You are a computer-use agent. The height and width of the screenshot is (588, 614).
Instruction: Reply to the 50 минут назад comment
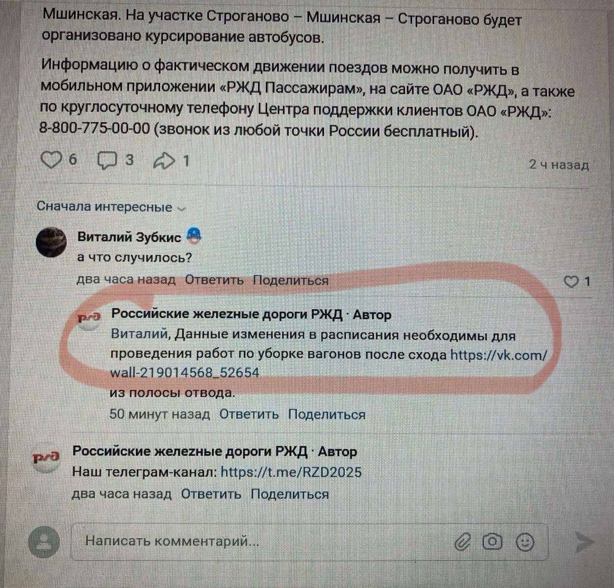[x=249, y=414]
